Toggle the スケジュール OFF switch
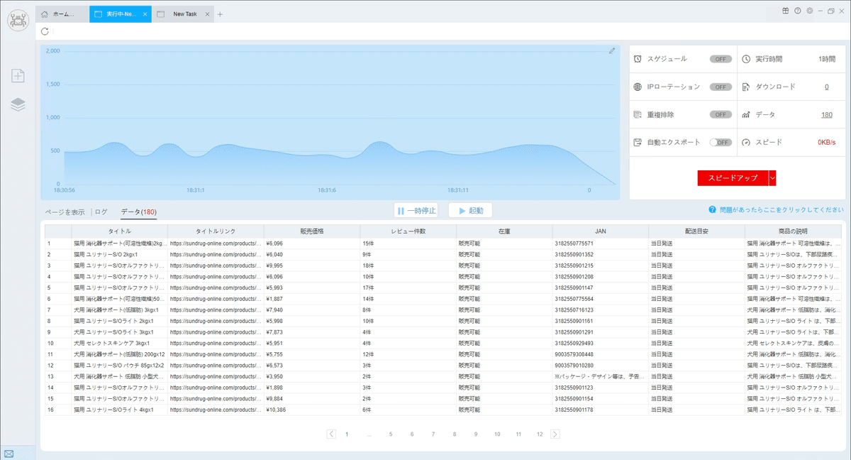Screen dimensions: 851x460 (721, 59)
